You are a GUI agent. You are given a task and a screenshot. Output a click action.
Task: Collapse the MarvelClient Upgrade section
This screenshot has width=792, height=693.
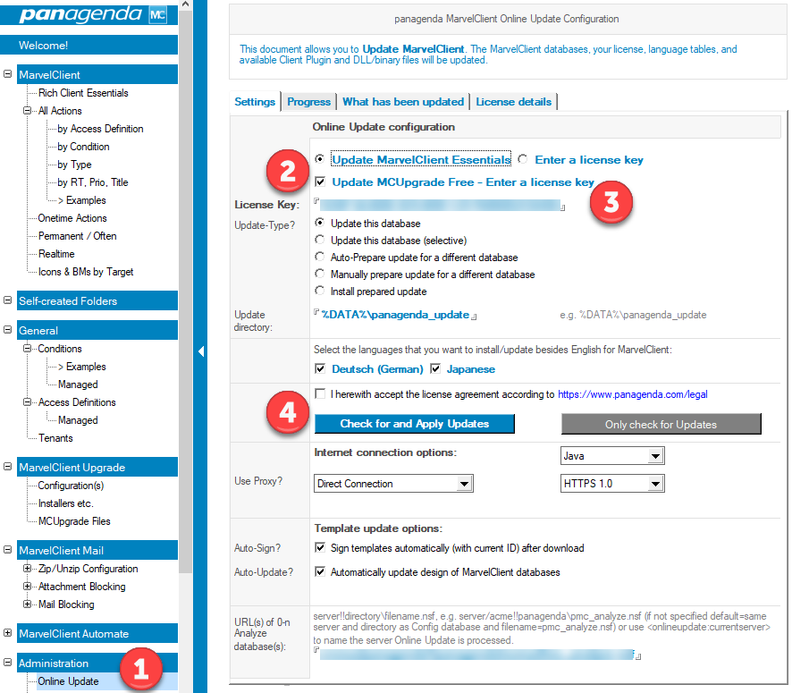click(7, 467)
